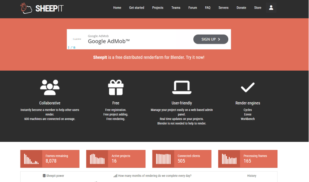Click the 'Try it now!' tagline text

point(195,57)
